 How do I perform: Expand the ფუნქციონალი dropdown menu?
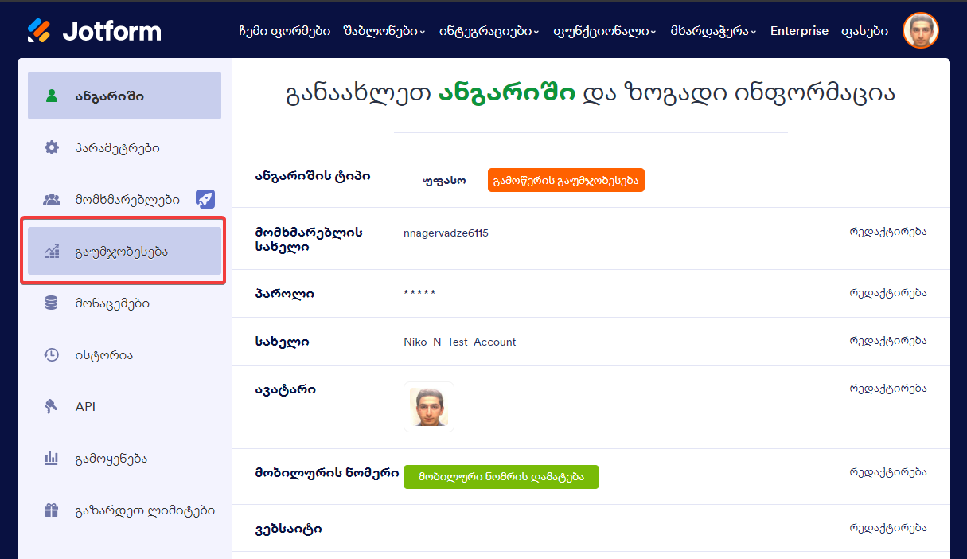(604, 31)
